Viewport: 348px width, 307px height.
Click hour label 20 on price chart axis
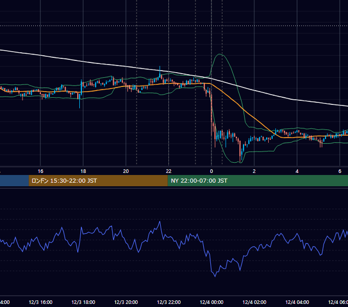click(126, 171)
